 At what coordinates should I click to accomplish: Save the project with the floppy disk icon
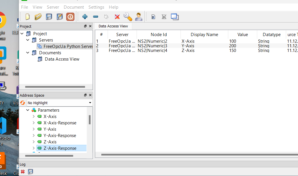[49, 16]
